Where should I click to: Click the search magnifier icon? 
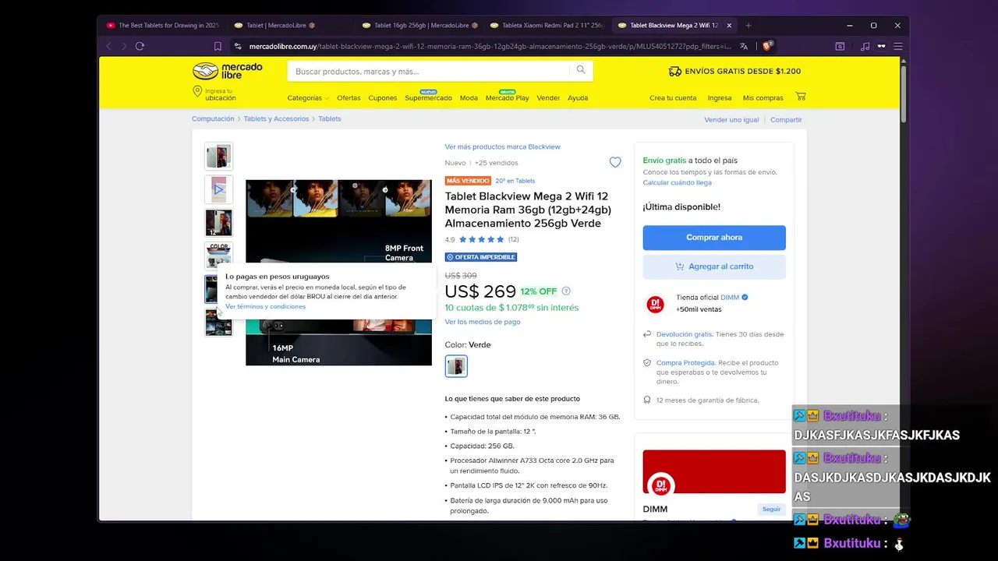(581, 70)
